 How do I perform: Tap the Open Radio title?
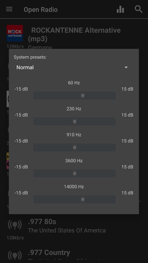41,10
